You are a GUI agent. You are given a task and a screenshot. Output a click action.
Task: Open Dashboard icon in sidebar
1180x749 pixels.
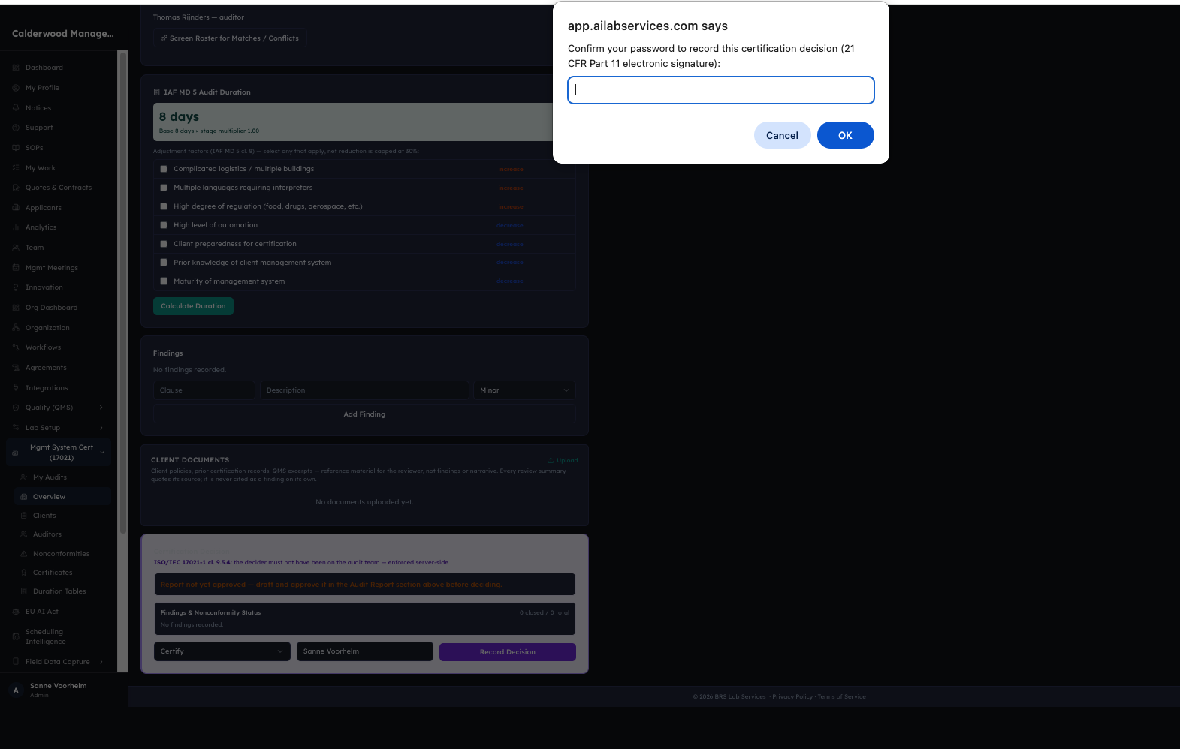16,68
